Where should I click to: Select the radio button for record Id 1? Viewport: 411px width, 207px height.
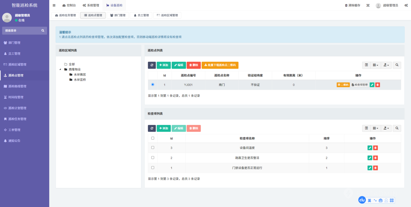(153, 85)
